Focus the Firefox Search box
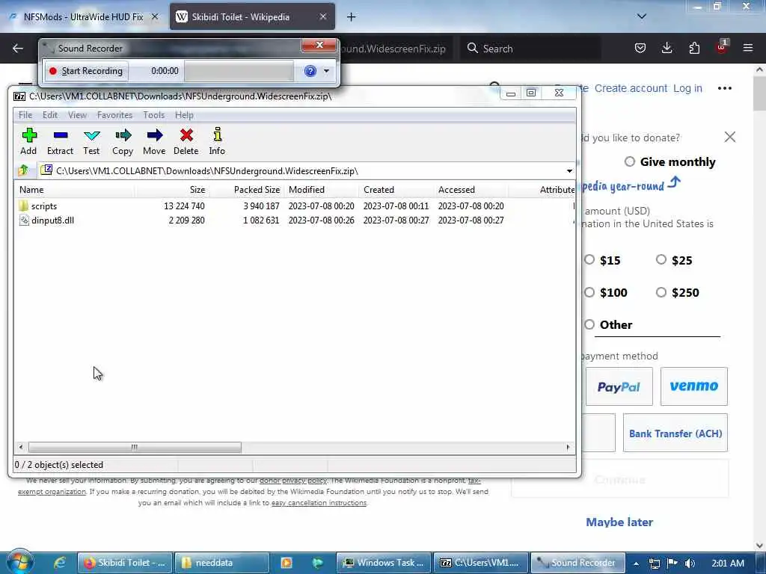Viewport: 766px width, 574px height. pyautogui.click(x=530, y=49)
